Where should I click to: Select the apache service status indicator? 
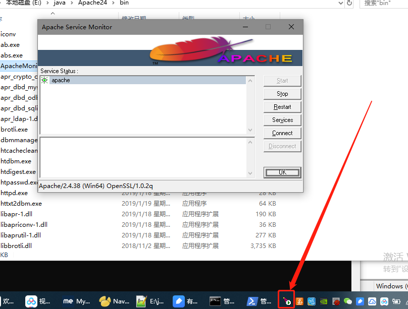tap(44, 80)
